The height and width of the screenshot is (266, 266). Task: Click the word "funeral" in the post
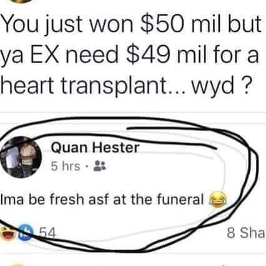tap(180, 199)
